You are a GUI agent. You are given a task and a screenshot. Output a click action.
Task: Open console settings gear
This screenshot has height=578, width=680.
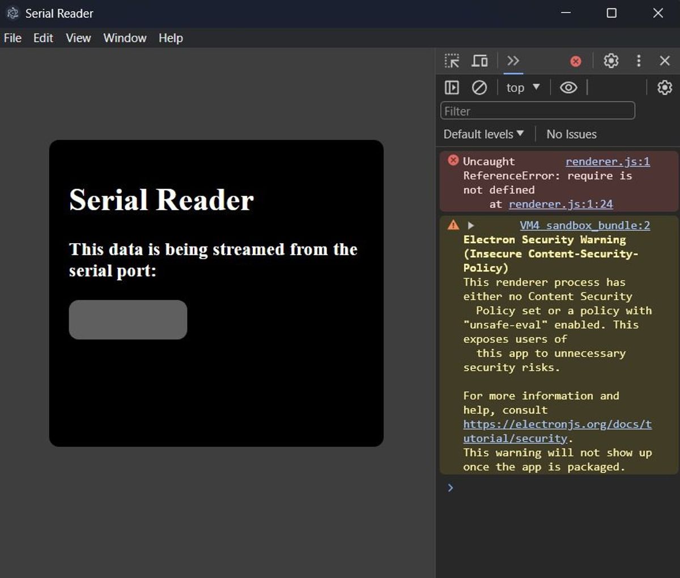coord(665,87)
